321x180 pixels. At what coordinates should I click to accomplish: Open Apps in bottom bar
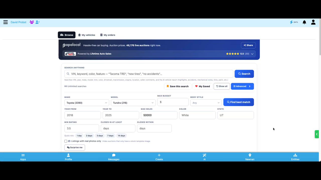(23, 157)
